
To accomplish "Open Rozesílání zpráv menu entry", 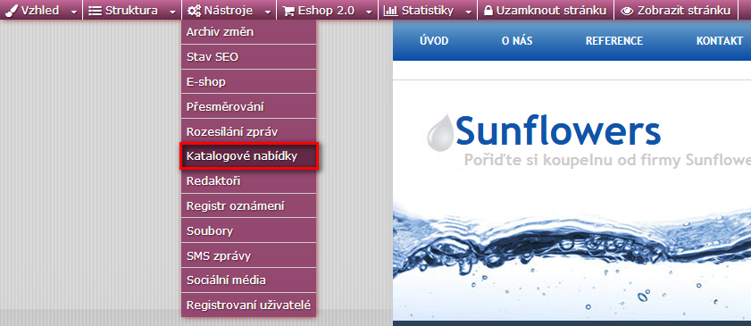I will pos(248,131).
